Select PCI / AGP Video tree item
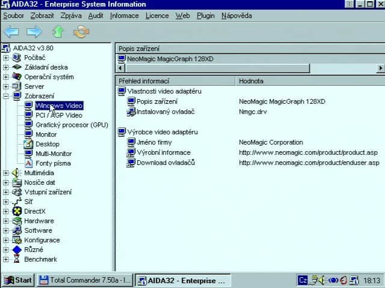The image size is (385, 288). point(59,115)
